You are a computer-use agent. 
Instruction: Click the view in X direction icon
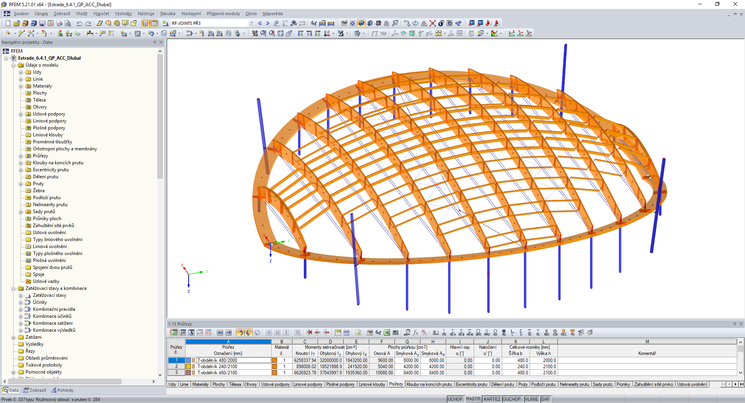click(301, 34)
